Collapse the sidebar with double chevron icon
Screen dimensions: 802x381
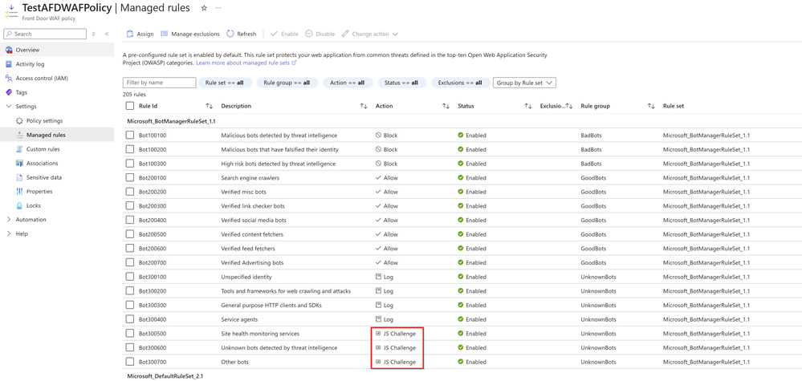107,34
